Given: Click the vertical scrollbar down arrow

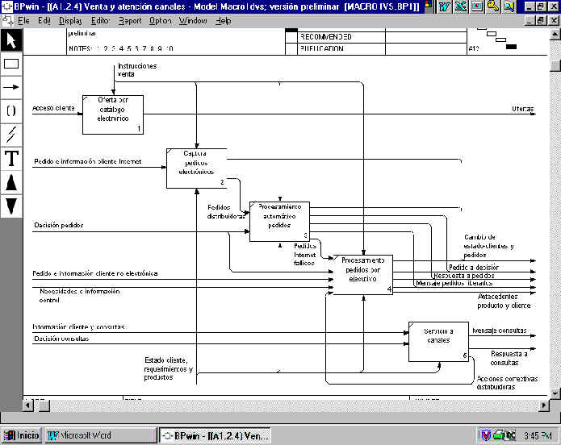Looking at the screenshot, I should click(x=555, y=393).
